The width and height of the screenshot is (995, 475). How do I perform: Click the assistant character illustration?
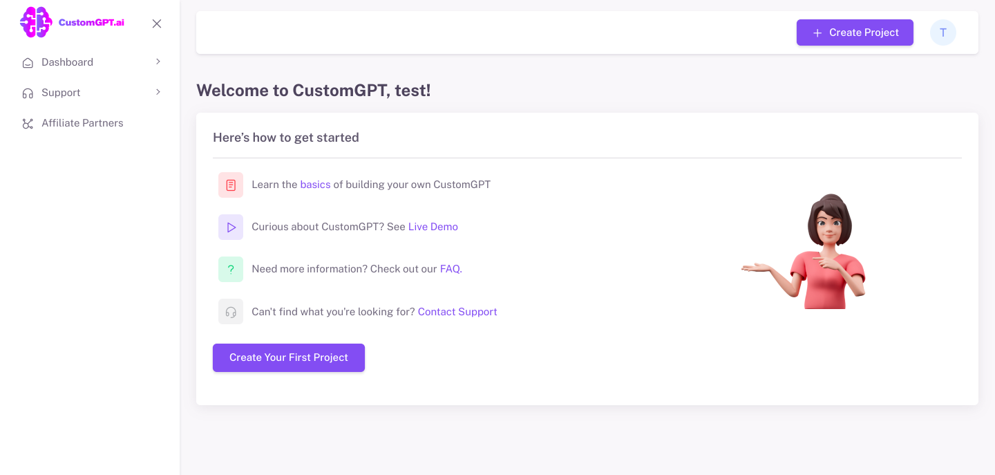click(804, 252)
